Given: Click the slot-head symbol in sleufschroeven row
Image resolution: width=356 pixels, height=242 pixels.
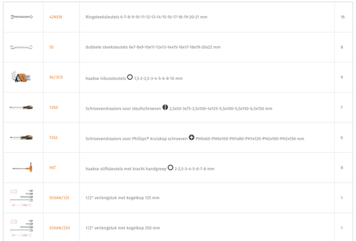Looking at the screenshot, I should pos(166,107).
